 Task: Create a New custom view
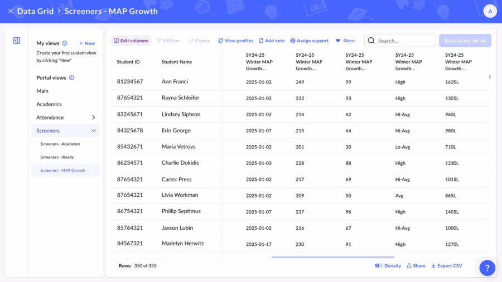(86, 43)
